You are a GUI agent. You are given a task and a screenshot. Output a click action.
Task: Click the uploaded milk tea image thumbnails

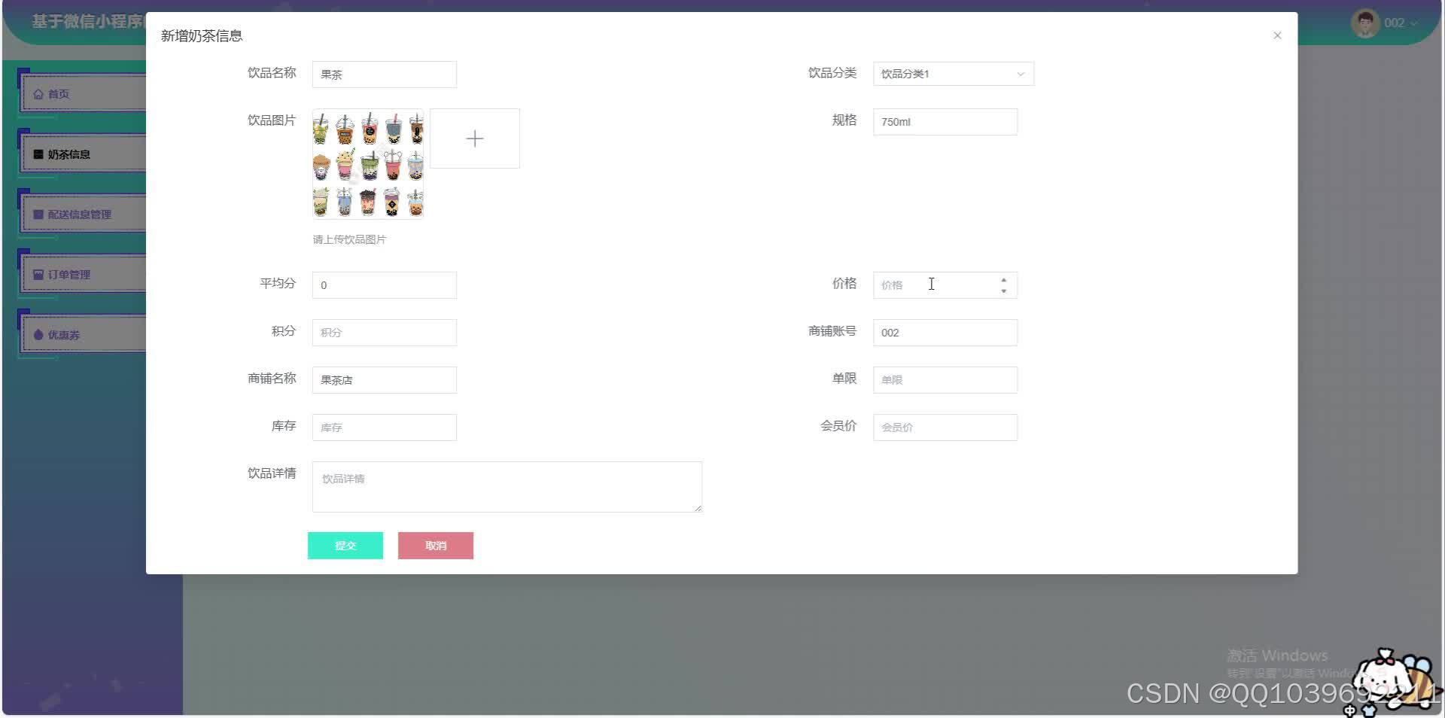coord(367,164)
